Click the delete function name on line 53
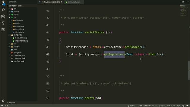Viewport: 190px width, 107px height. [x=90, y=98]
